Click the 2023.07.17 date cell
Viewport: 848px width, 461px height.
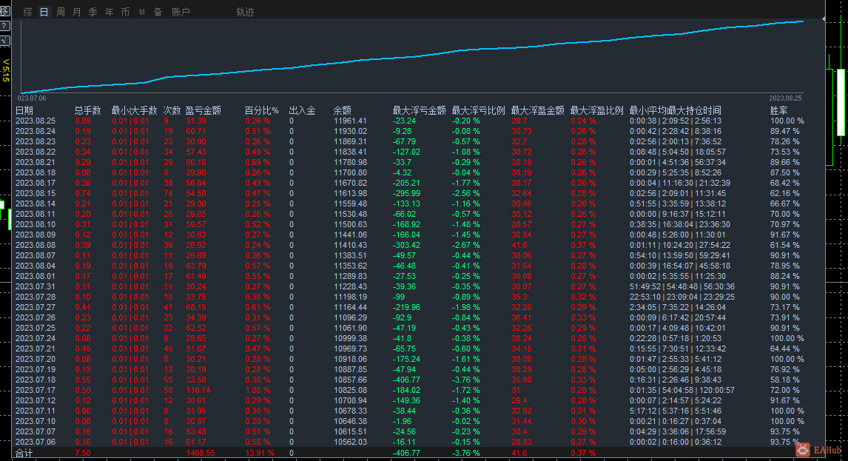[x=36, y=390]
